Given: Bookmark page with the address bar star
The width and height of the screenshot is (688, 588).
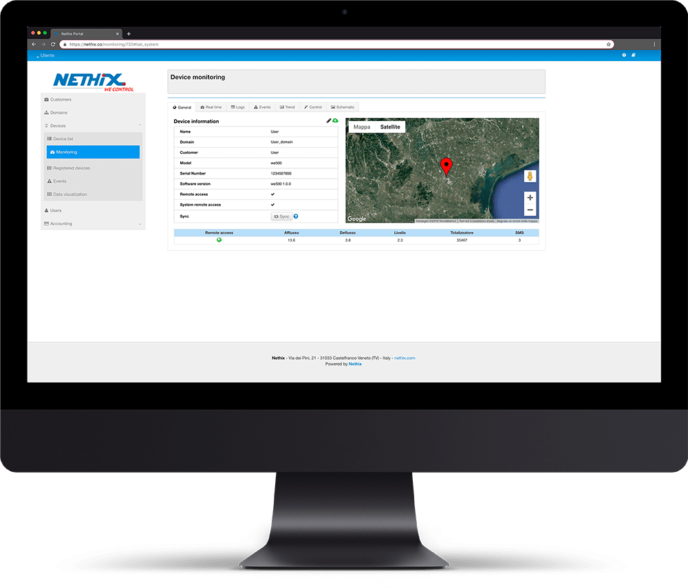Looking at the screenshot, I should [x=609, y=44].
